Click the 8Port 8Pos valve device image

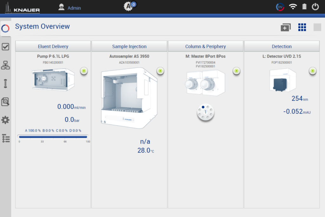click(205, 83)
